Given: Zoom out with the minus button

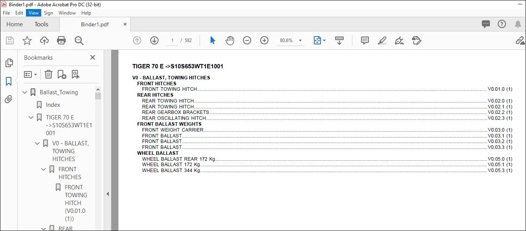Looking at the screenshot, I should 247,40.
